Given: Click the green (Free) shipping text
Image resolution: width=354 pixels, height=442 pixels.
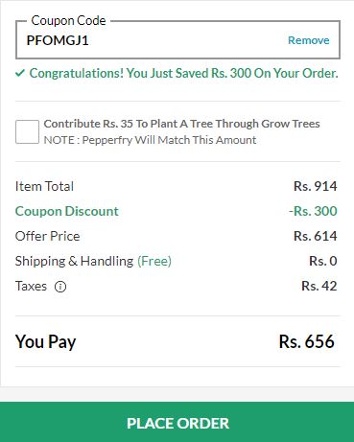Looking at the screenshot, I should [154, 261].
